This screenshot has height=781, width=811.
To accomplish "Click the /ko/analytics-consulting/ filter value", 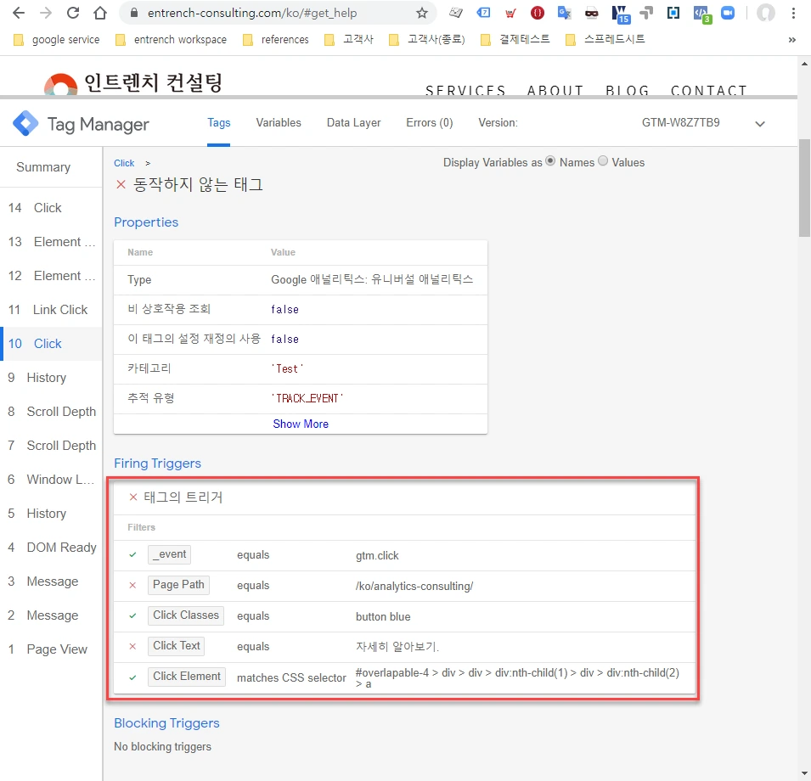I will click(x=414, y=586).
